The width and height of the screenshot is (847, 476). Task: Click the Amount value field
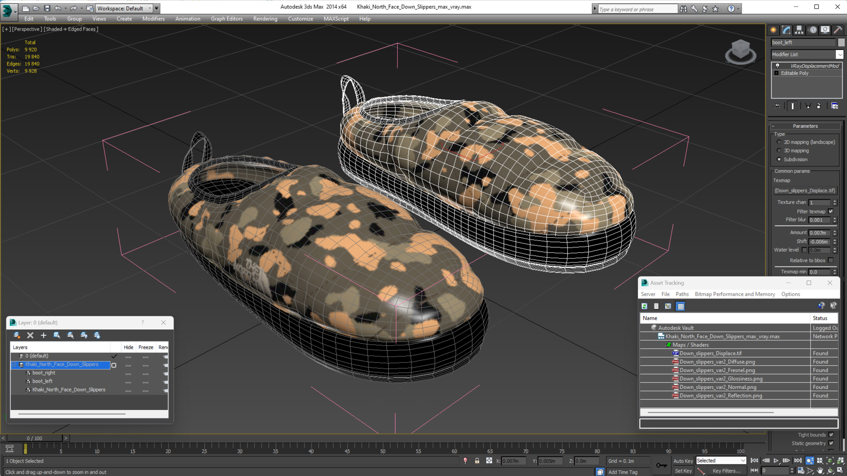(x=820, y=233)
